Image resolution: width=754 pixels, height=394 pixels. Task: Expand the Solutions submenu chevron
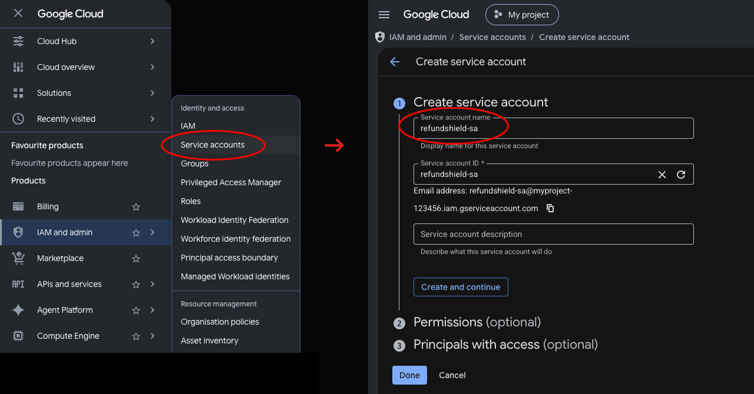pos(153,93)
